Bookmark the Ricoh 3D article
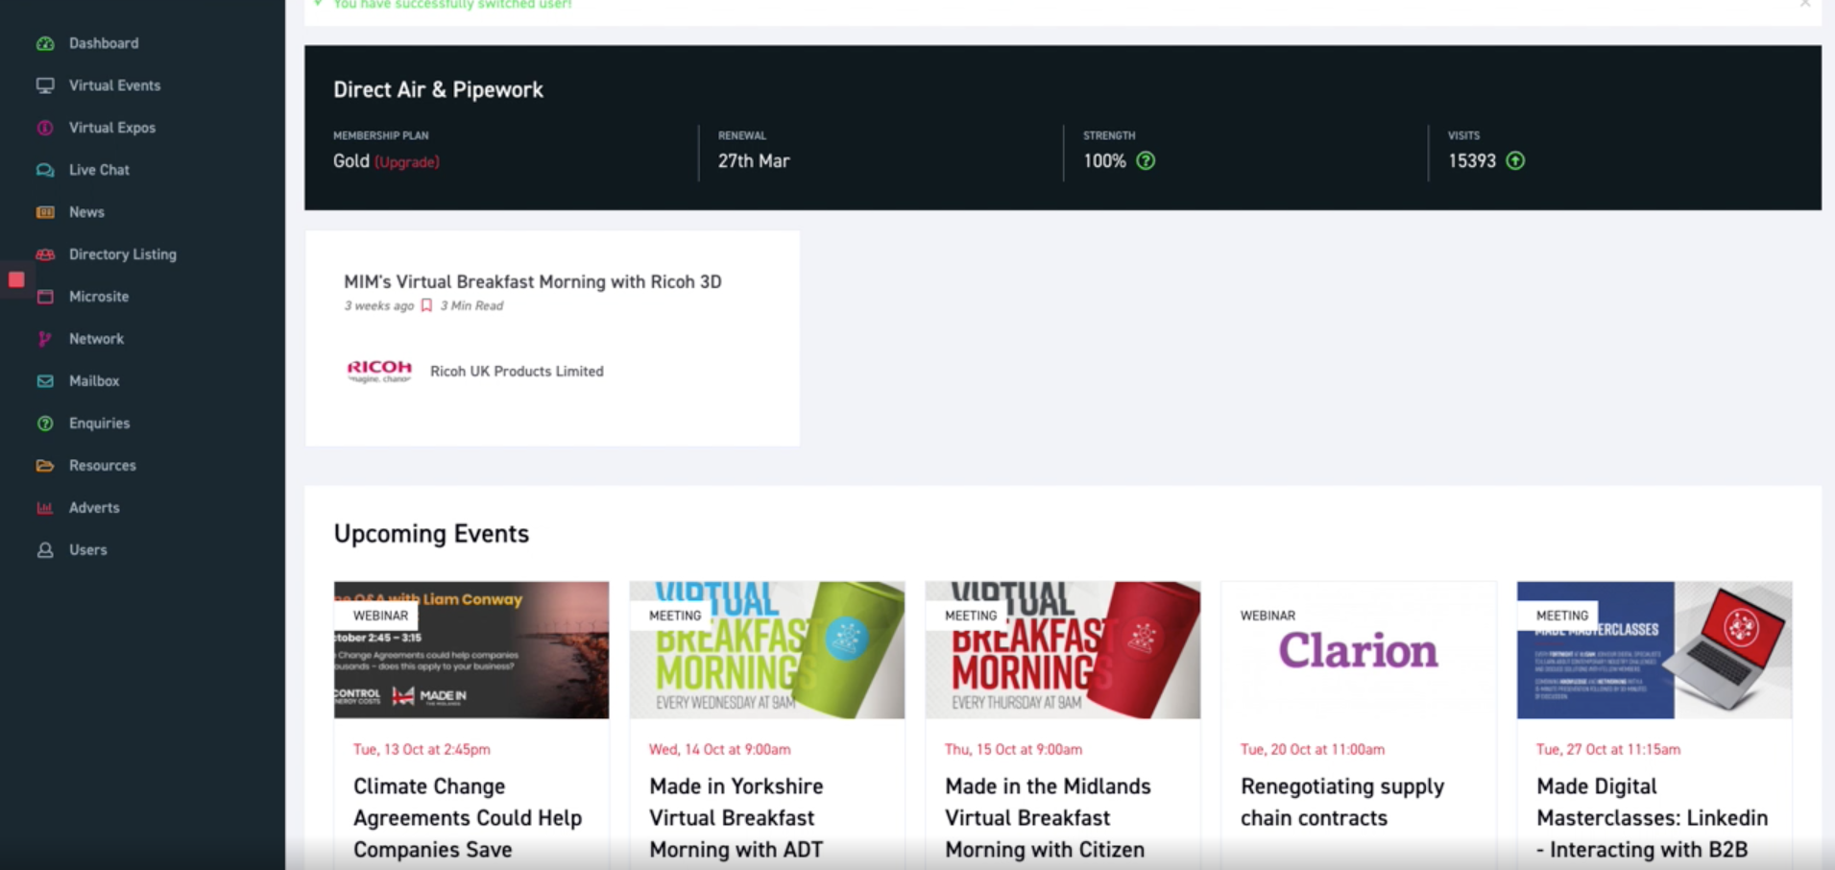Viewport: 1835px width, 870px height. (426, 305)
